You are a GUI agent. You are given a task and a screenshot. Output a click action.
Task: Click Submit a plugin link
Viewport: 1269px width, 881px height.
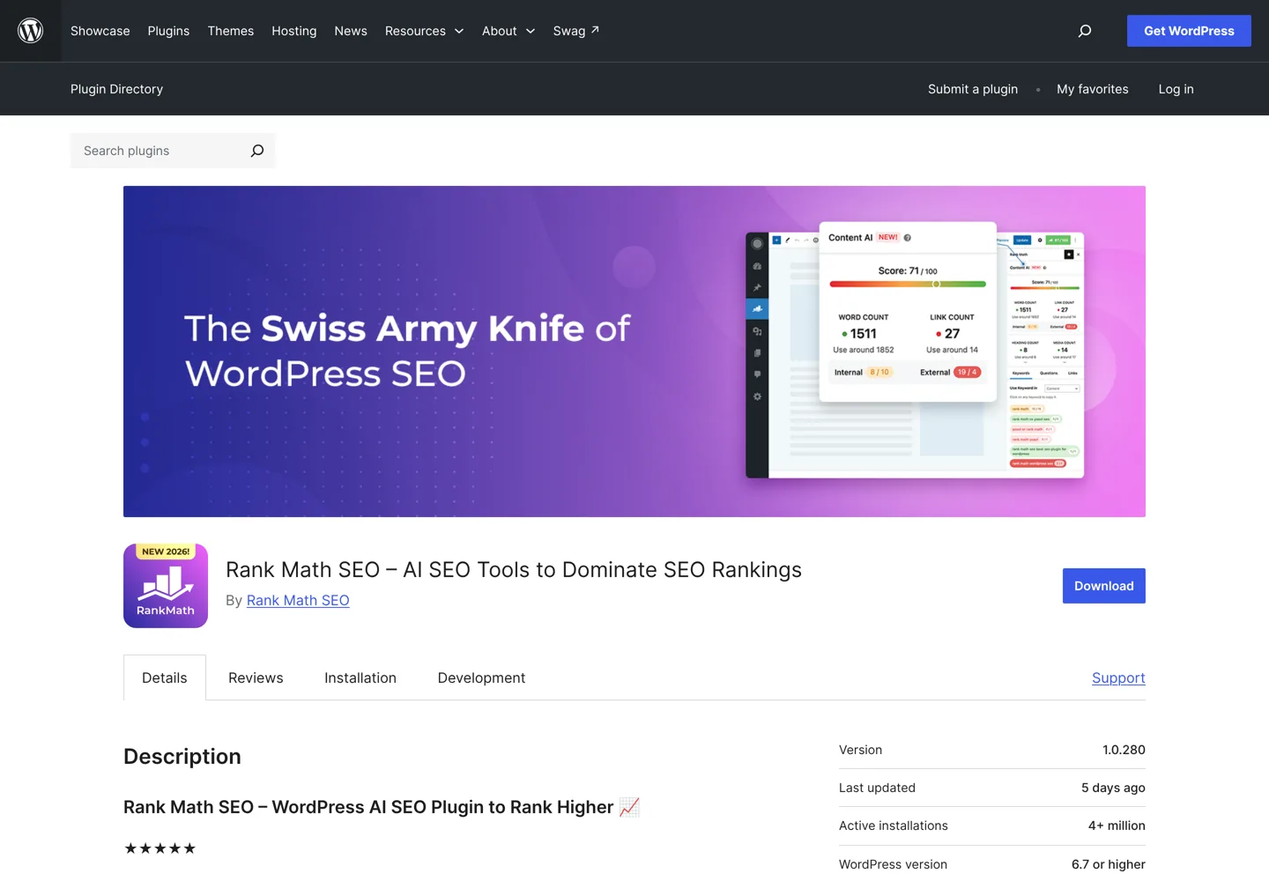click(973, 89)
